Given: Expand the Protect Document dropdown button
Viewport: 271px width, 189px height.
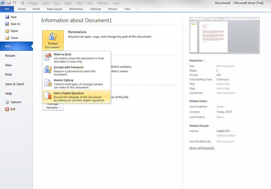Looking at the screenshot, I should coord(53,40).
